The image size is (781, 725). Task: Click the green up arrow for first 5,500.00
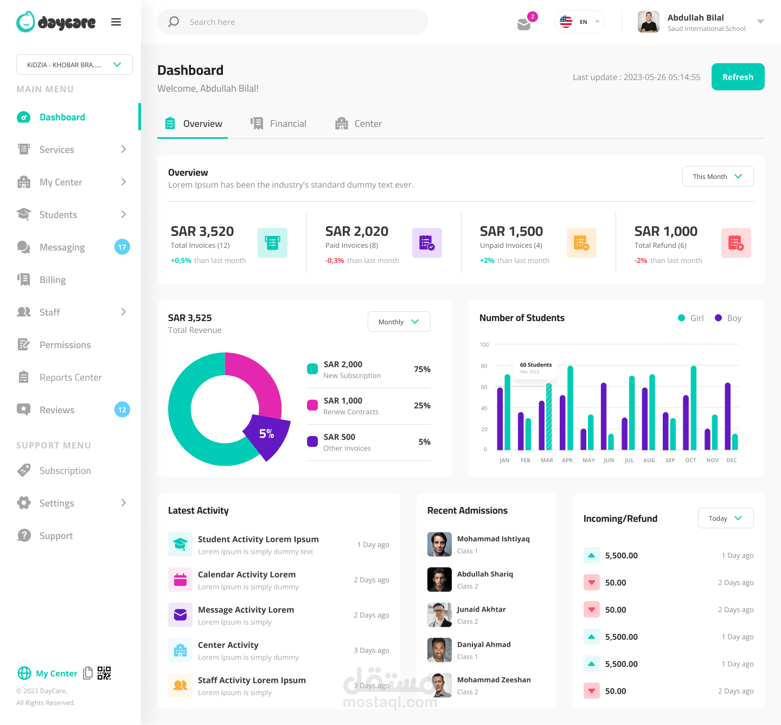click(x=592, y=555)
